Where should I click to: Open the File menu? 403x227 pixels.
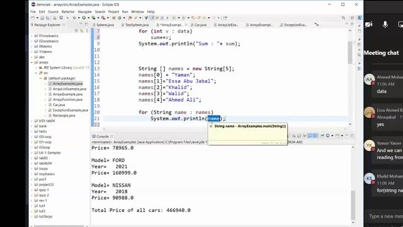[33, 12]
